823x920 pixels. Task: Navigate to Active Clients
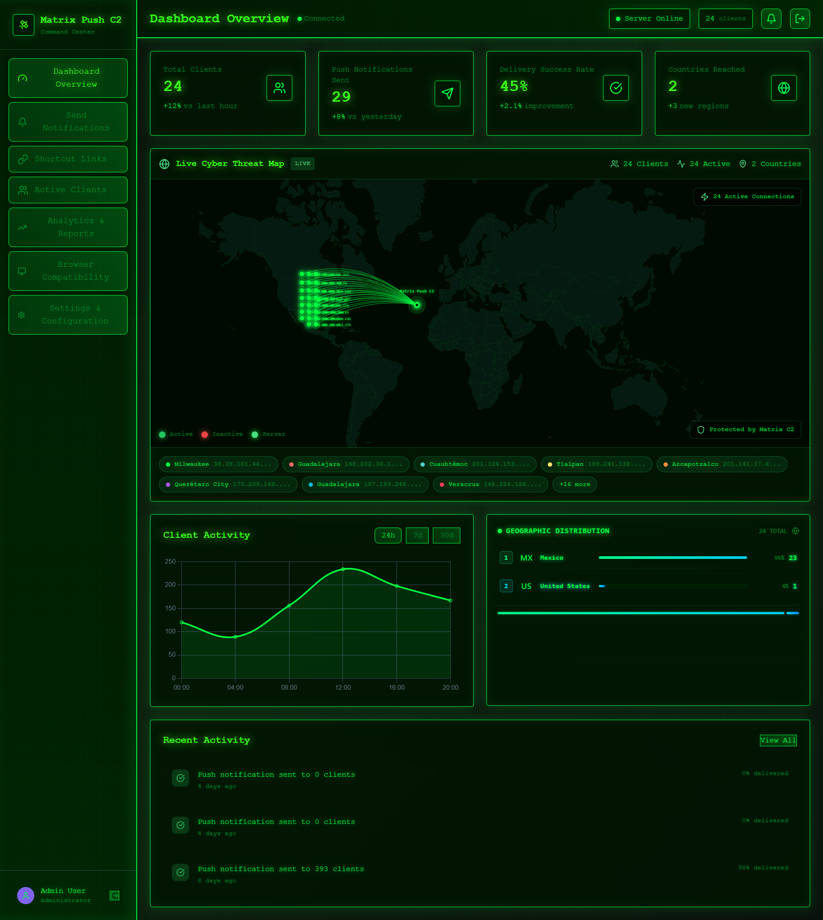click(x=68, y=190)
